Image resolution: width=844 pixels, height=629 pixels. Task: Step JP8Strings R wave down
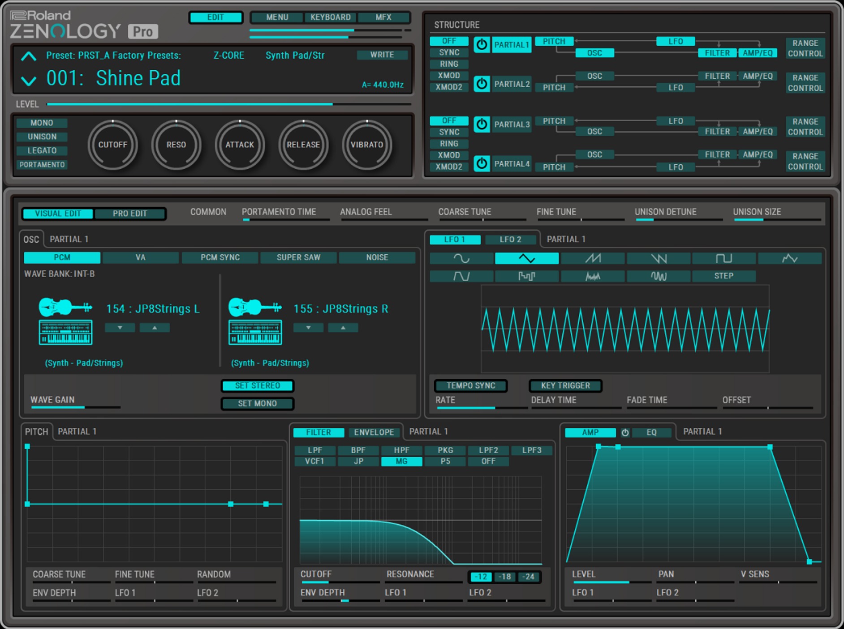308,328
